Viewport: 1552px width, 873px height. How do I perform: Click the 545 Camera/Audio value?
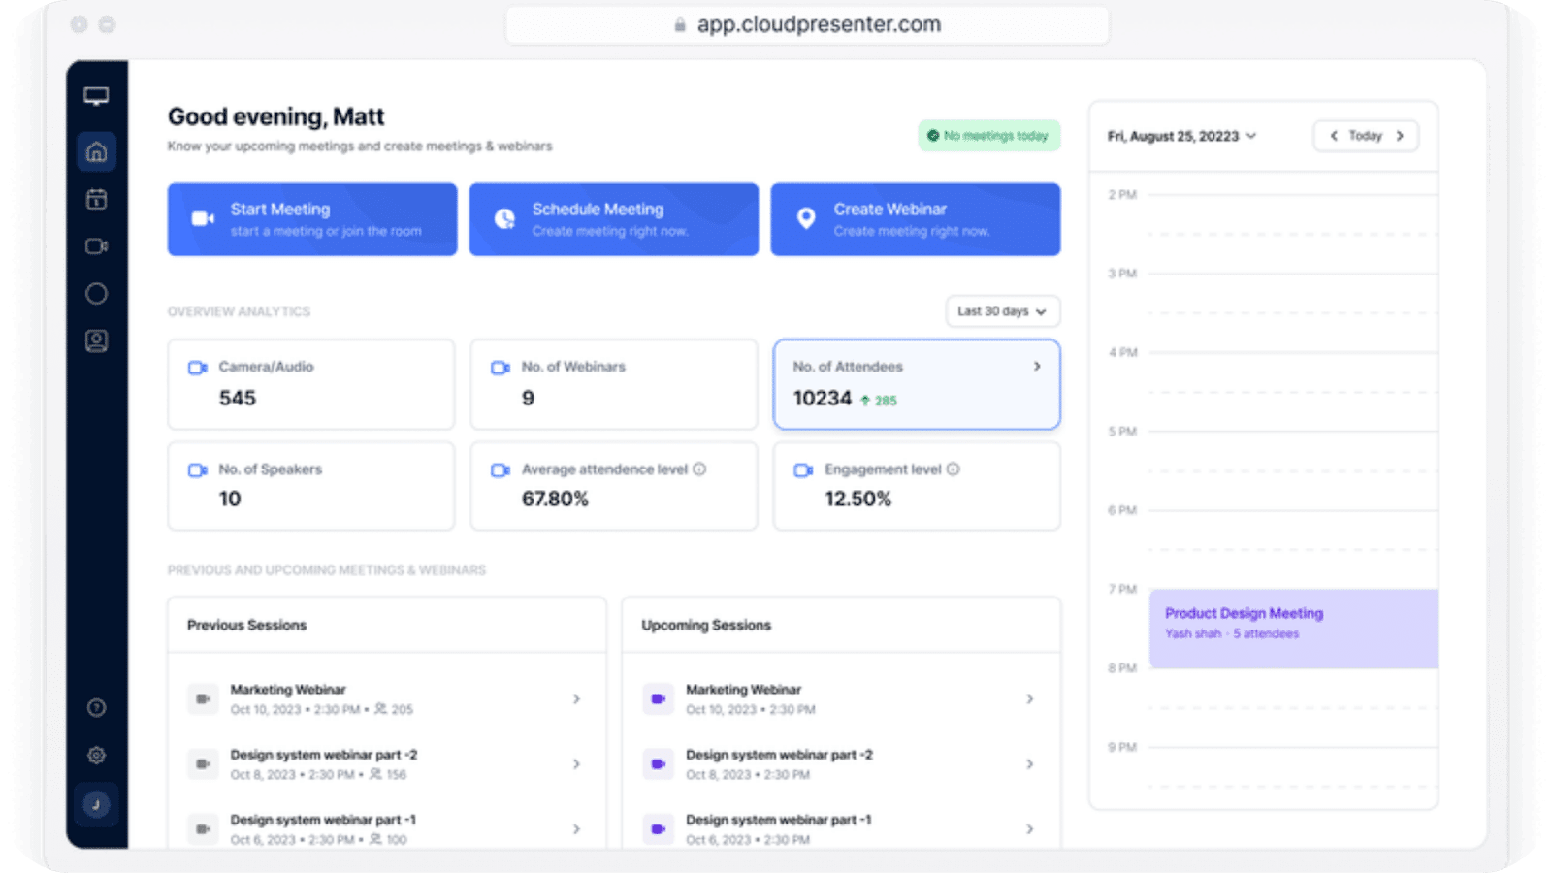238,399
